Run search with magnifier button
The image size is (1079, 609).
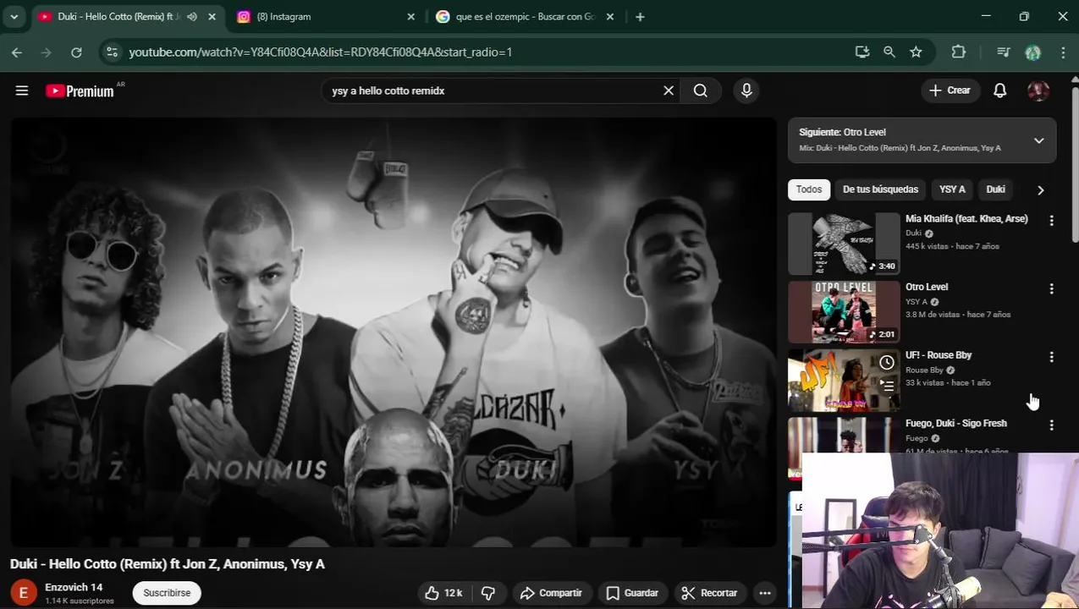[x=700, y=91]
